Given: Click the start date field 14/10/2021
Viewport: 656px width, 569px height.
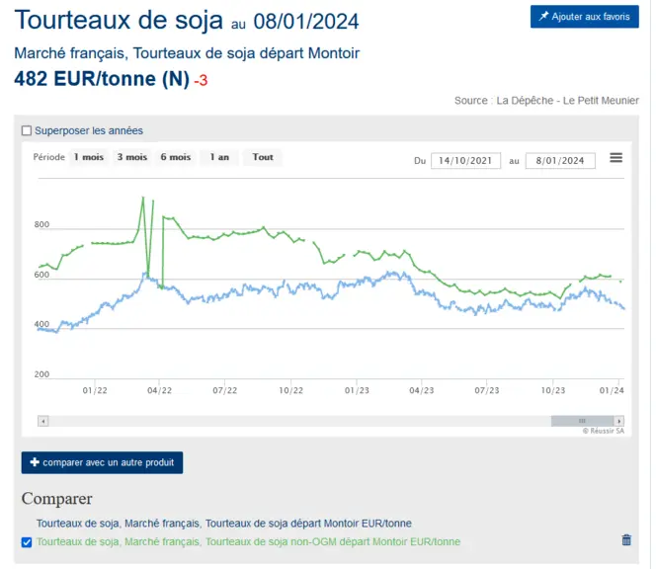Looking at the screenshot, I should [465, 161].
